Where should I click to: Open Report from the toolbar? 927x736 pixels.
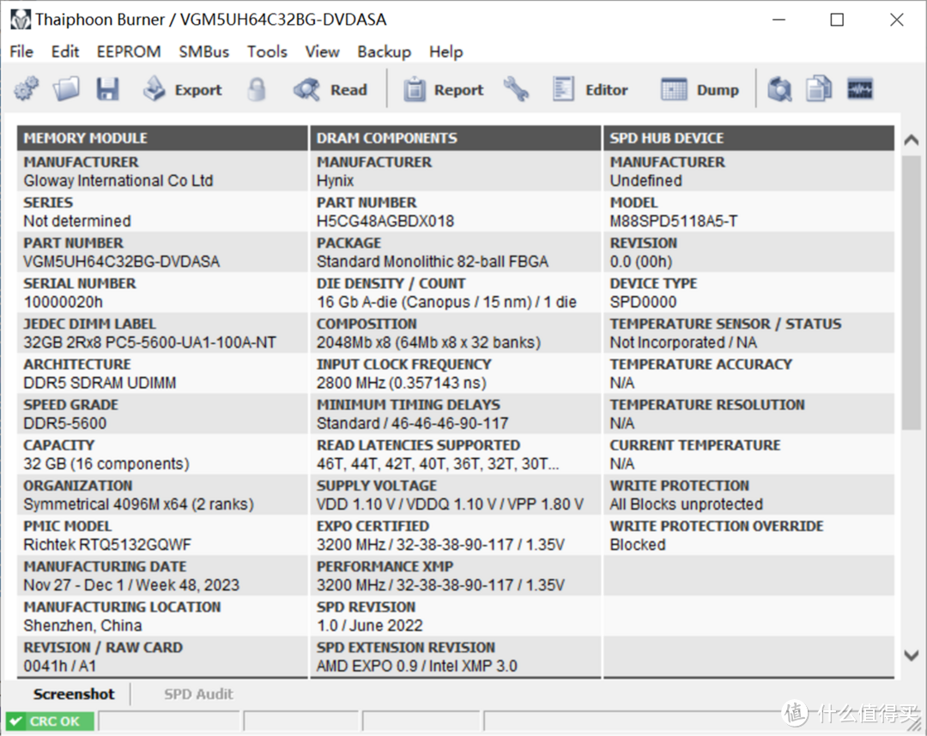tap(444, 89)
